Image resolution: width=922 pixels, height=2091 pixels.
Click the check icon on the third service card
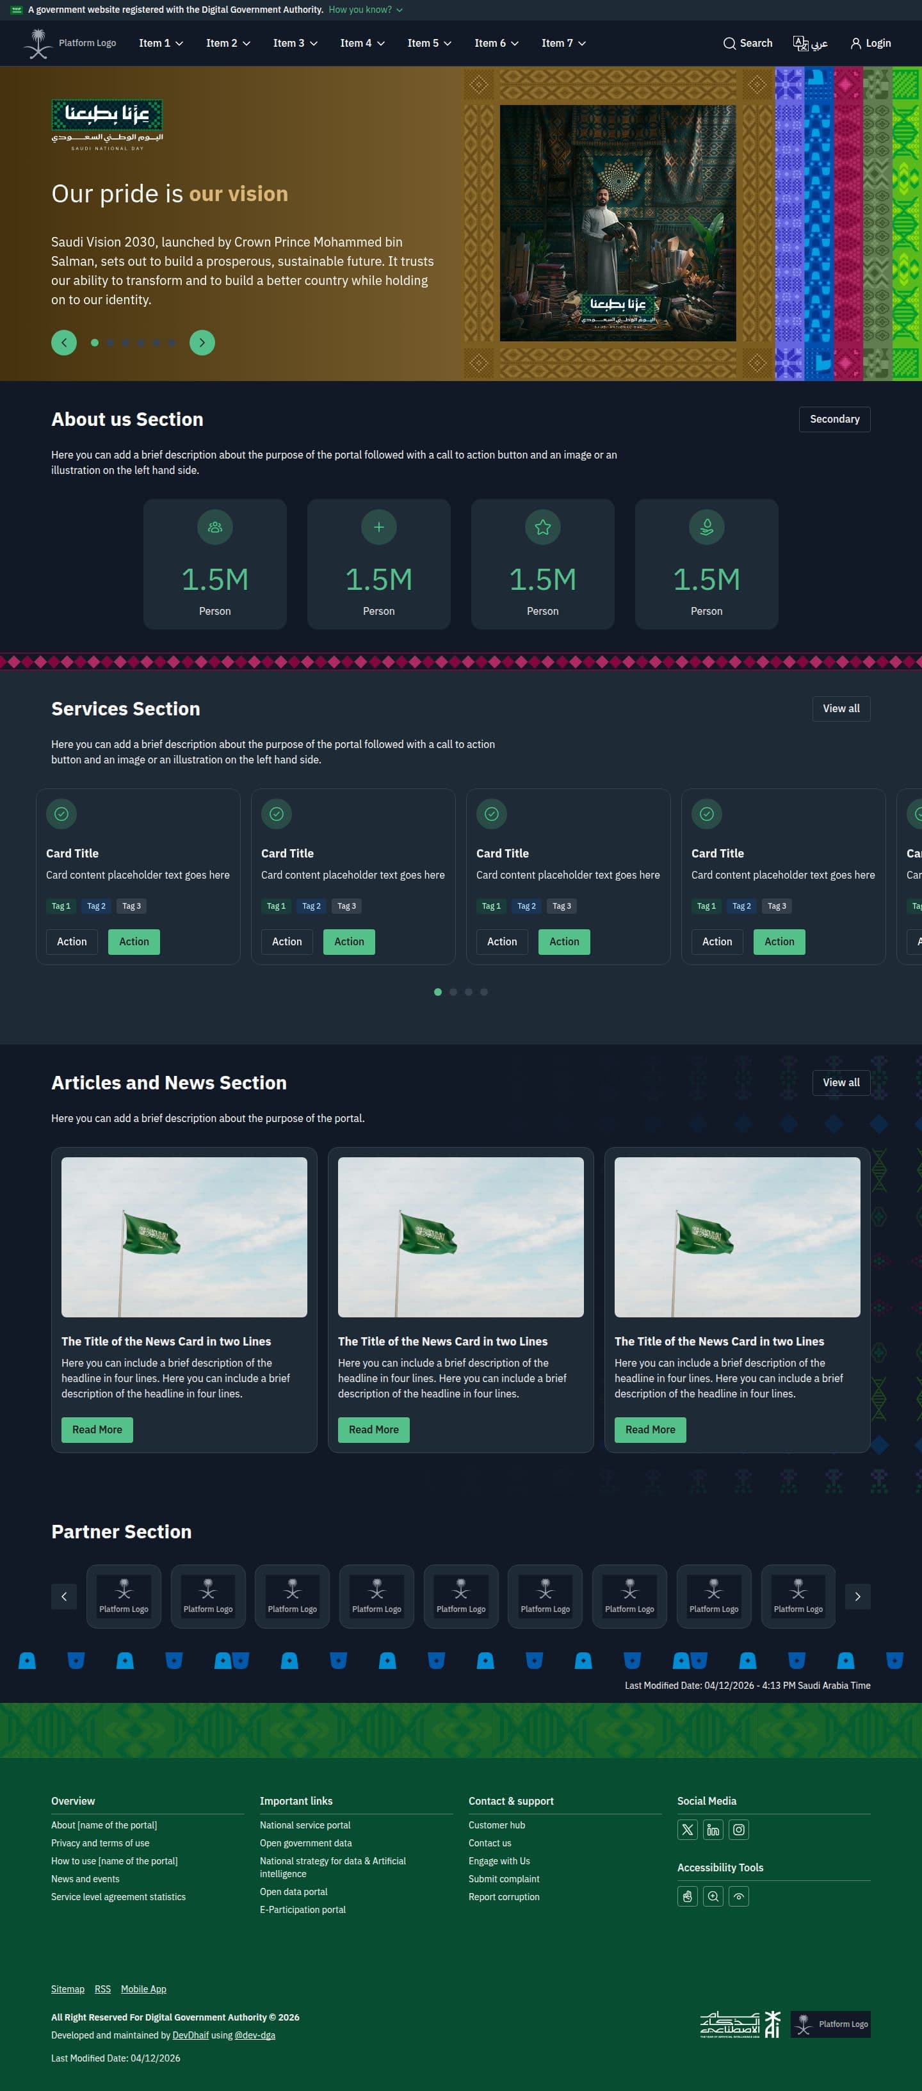(492, 813)
